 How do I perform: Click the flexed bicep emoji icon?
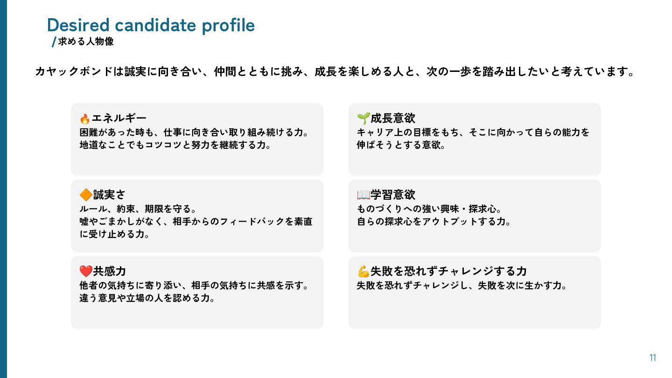(x=363, y=271)
